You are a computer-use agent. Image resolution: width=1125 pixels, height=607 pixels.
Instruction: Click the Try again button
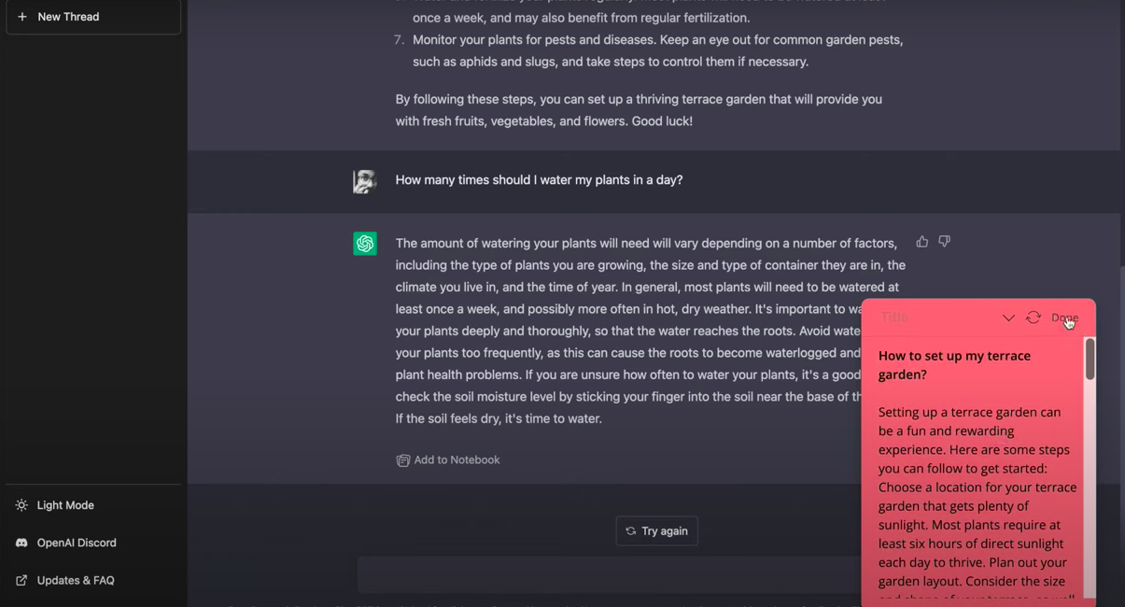(x=657, y=530)
